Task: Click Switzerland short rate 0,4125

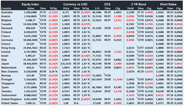Action: [160, 95]
